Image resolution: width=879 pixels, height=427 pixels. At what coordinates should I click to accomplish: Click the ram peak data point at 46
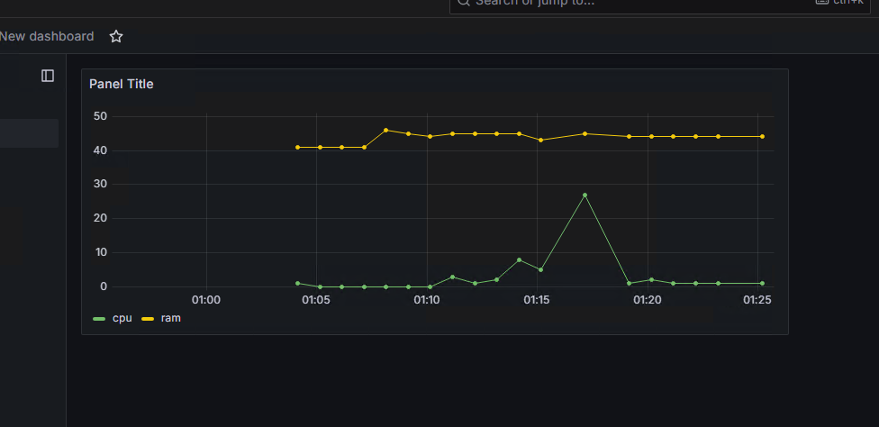(x=385, y=130)
